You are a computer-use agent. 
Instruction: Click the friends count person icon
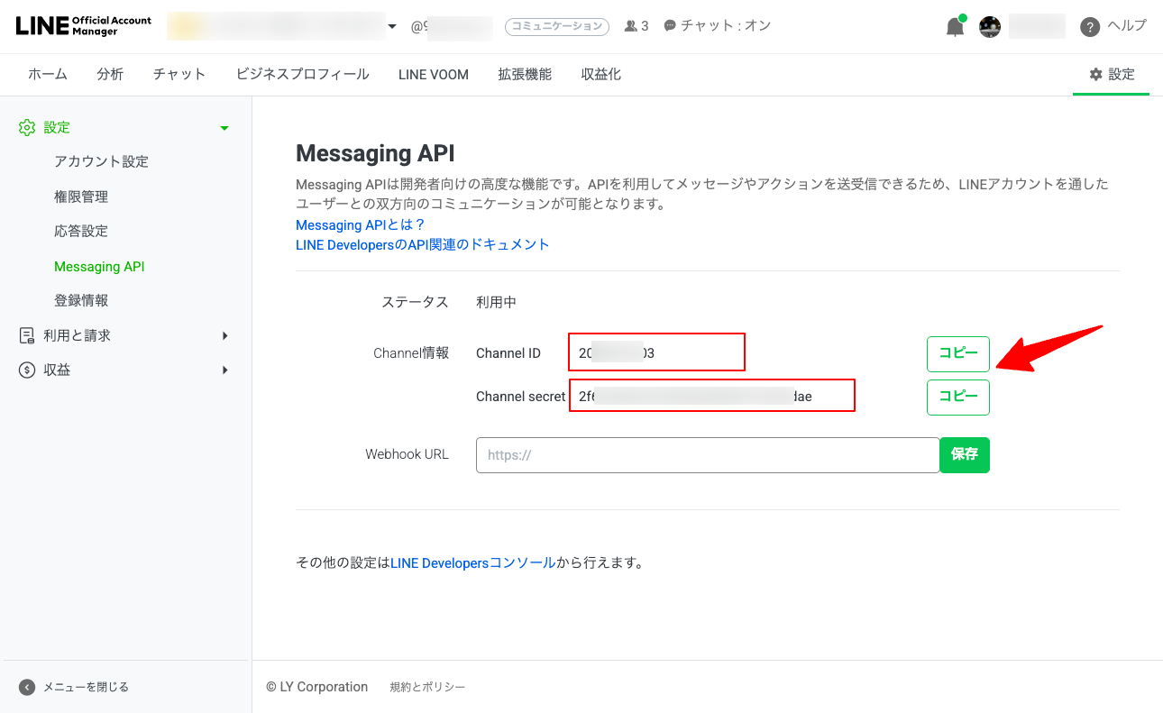tap(631, 26)
